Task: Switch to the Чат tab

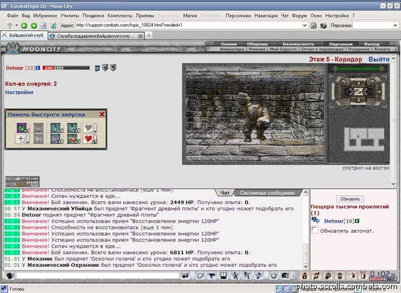Action: click(225, 193)
